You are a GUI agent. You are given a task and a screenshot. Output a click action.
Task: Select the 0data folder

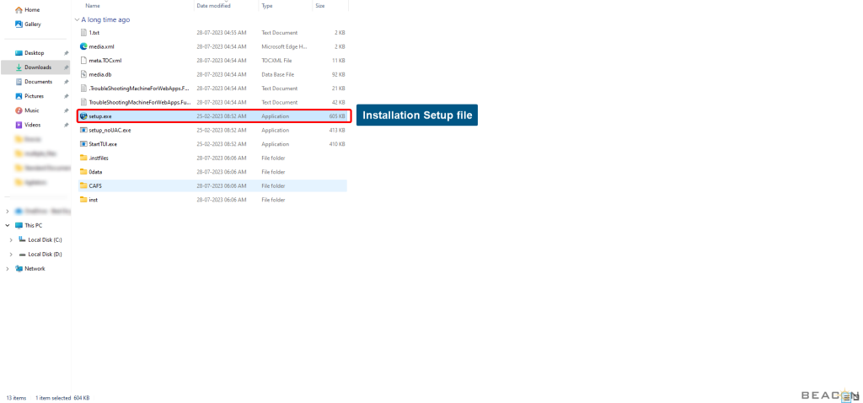click(x=212, y=172)
